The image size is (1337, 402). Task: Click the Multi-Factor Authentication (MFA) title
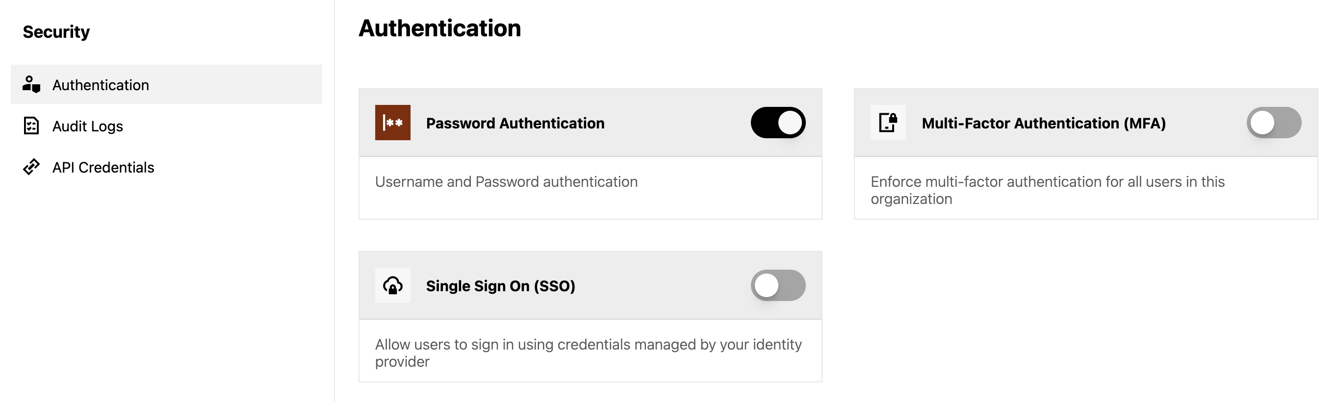[x=1043, y=123]
